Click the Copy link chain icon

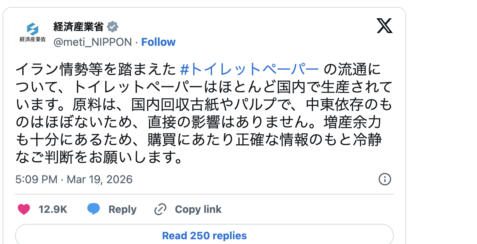[160, 208]
